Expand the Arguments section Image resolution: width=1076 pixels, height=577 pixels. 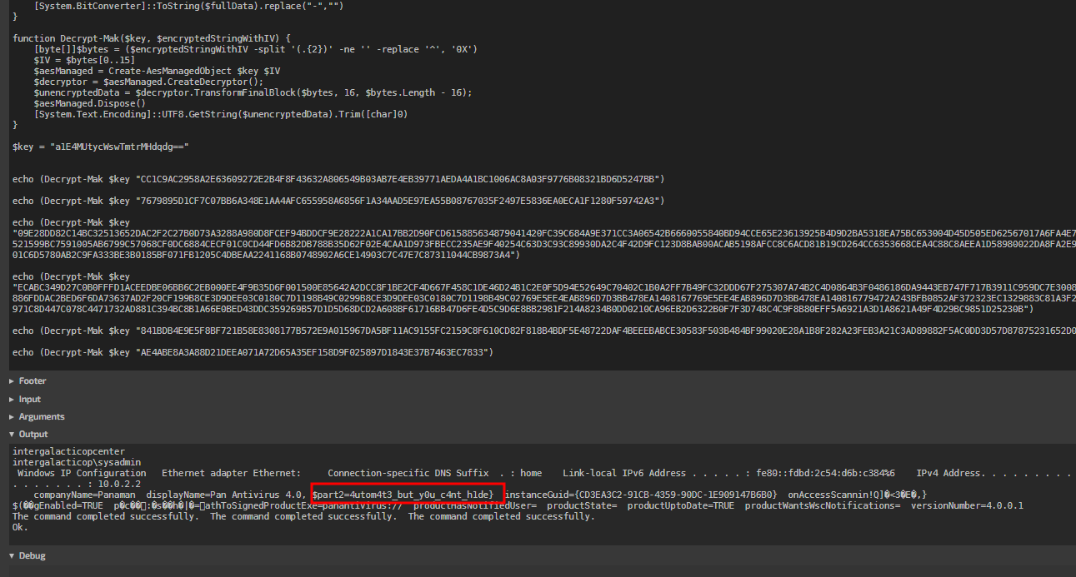pos(41,417)
